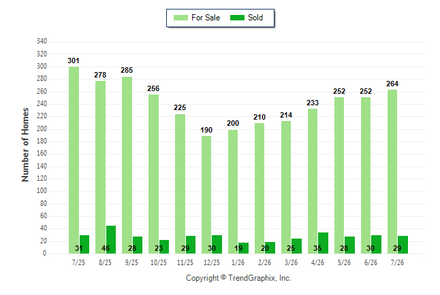Select the For Sale legend label
440x295 pixels.
pos(206,18)
